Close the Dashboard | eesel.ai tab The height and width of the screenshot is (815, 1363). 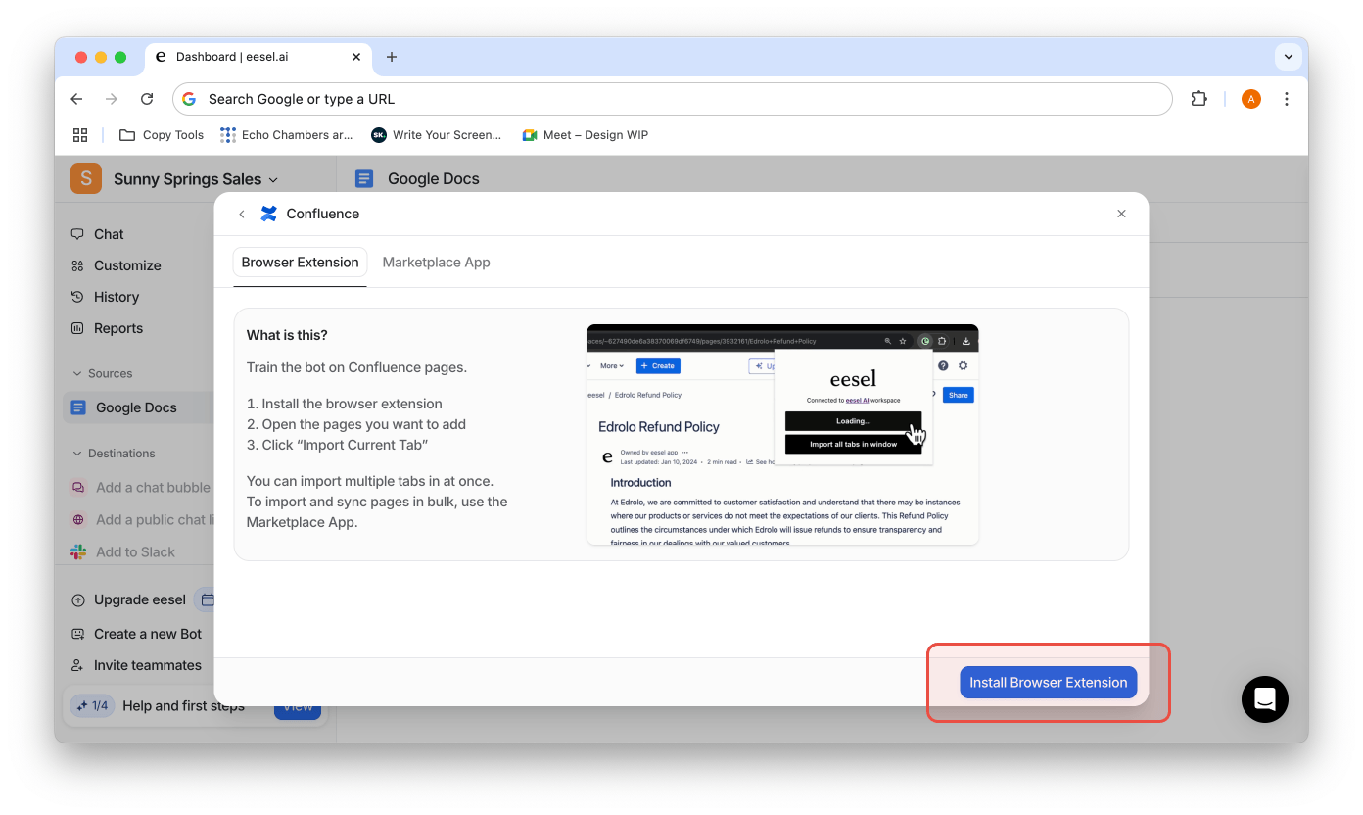[356, 57]
